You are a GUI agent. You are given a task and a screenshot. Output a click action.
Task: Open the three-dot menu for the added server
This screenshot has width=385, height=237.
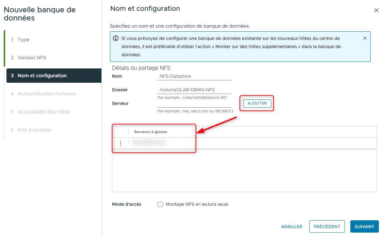pyautogui.click(x=120, y=143)
